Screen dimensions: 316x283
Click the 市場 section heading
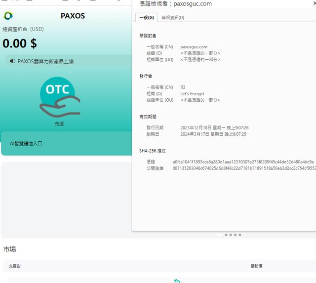[9, 249]
